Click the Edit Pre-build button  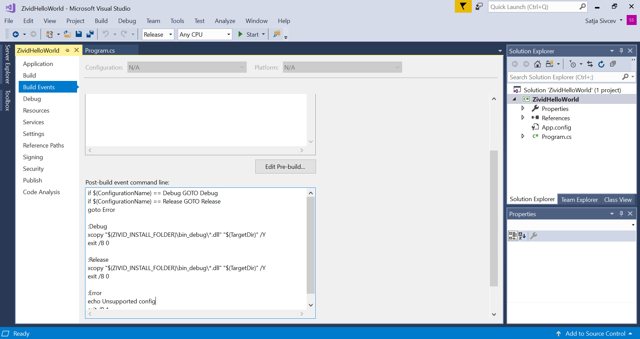285,167
